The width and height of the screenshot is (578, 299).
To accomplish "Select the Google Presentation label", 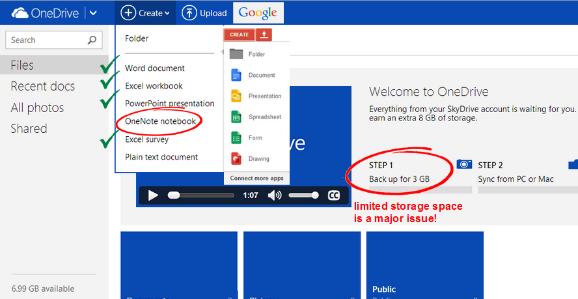I will click(265, 96).
